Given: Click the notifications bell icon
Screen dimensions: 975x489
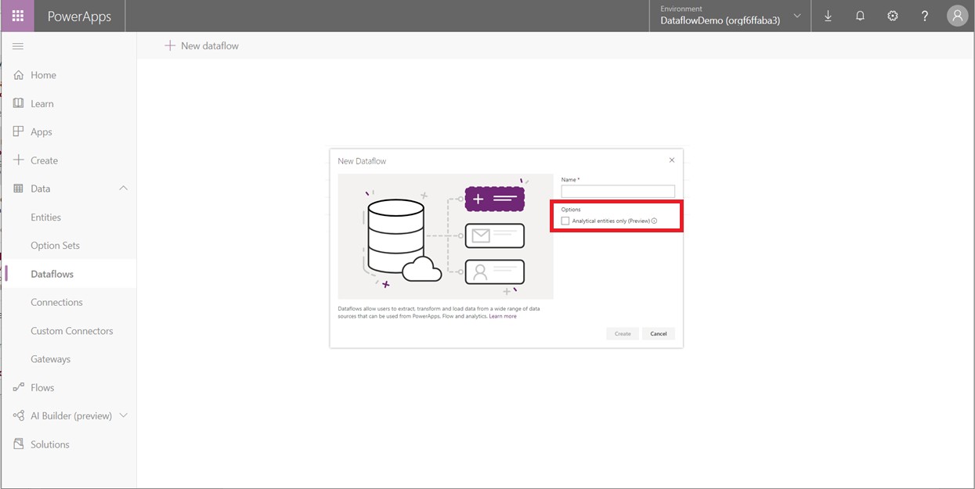Looking at the screenshot, I should (x=860, y=16).
